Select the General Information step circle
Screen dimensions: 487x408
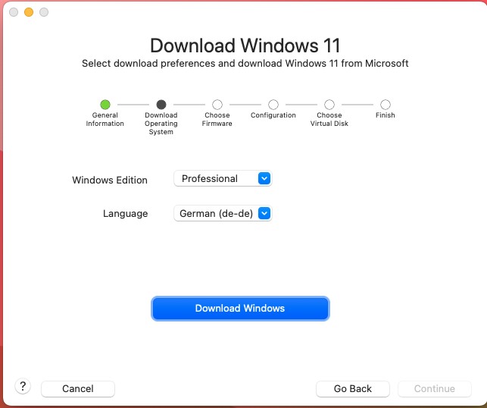(x=105, y=105)
